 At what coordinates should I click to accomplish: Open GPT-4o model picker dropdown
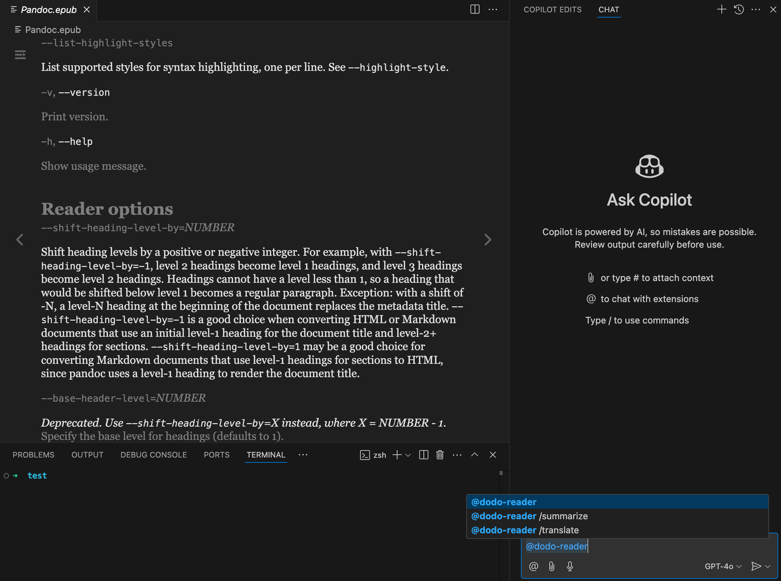pyautogui.click(x=723, y=566)
